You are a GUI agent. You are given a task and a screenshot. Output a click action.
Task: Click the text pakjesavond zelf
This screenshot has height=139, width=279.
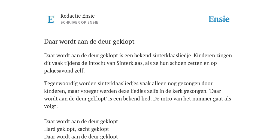[x=64, y=71]
